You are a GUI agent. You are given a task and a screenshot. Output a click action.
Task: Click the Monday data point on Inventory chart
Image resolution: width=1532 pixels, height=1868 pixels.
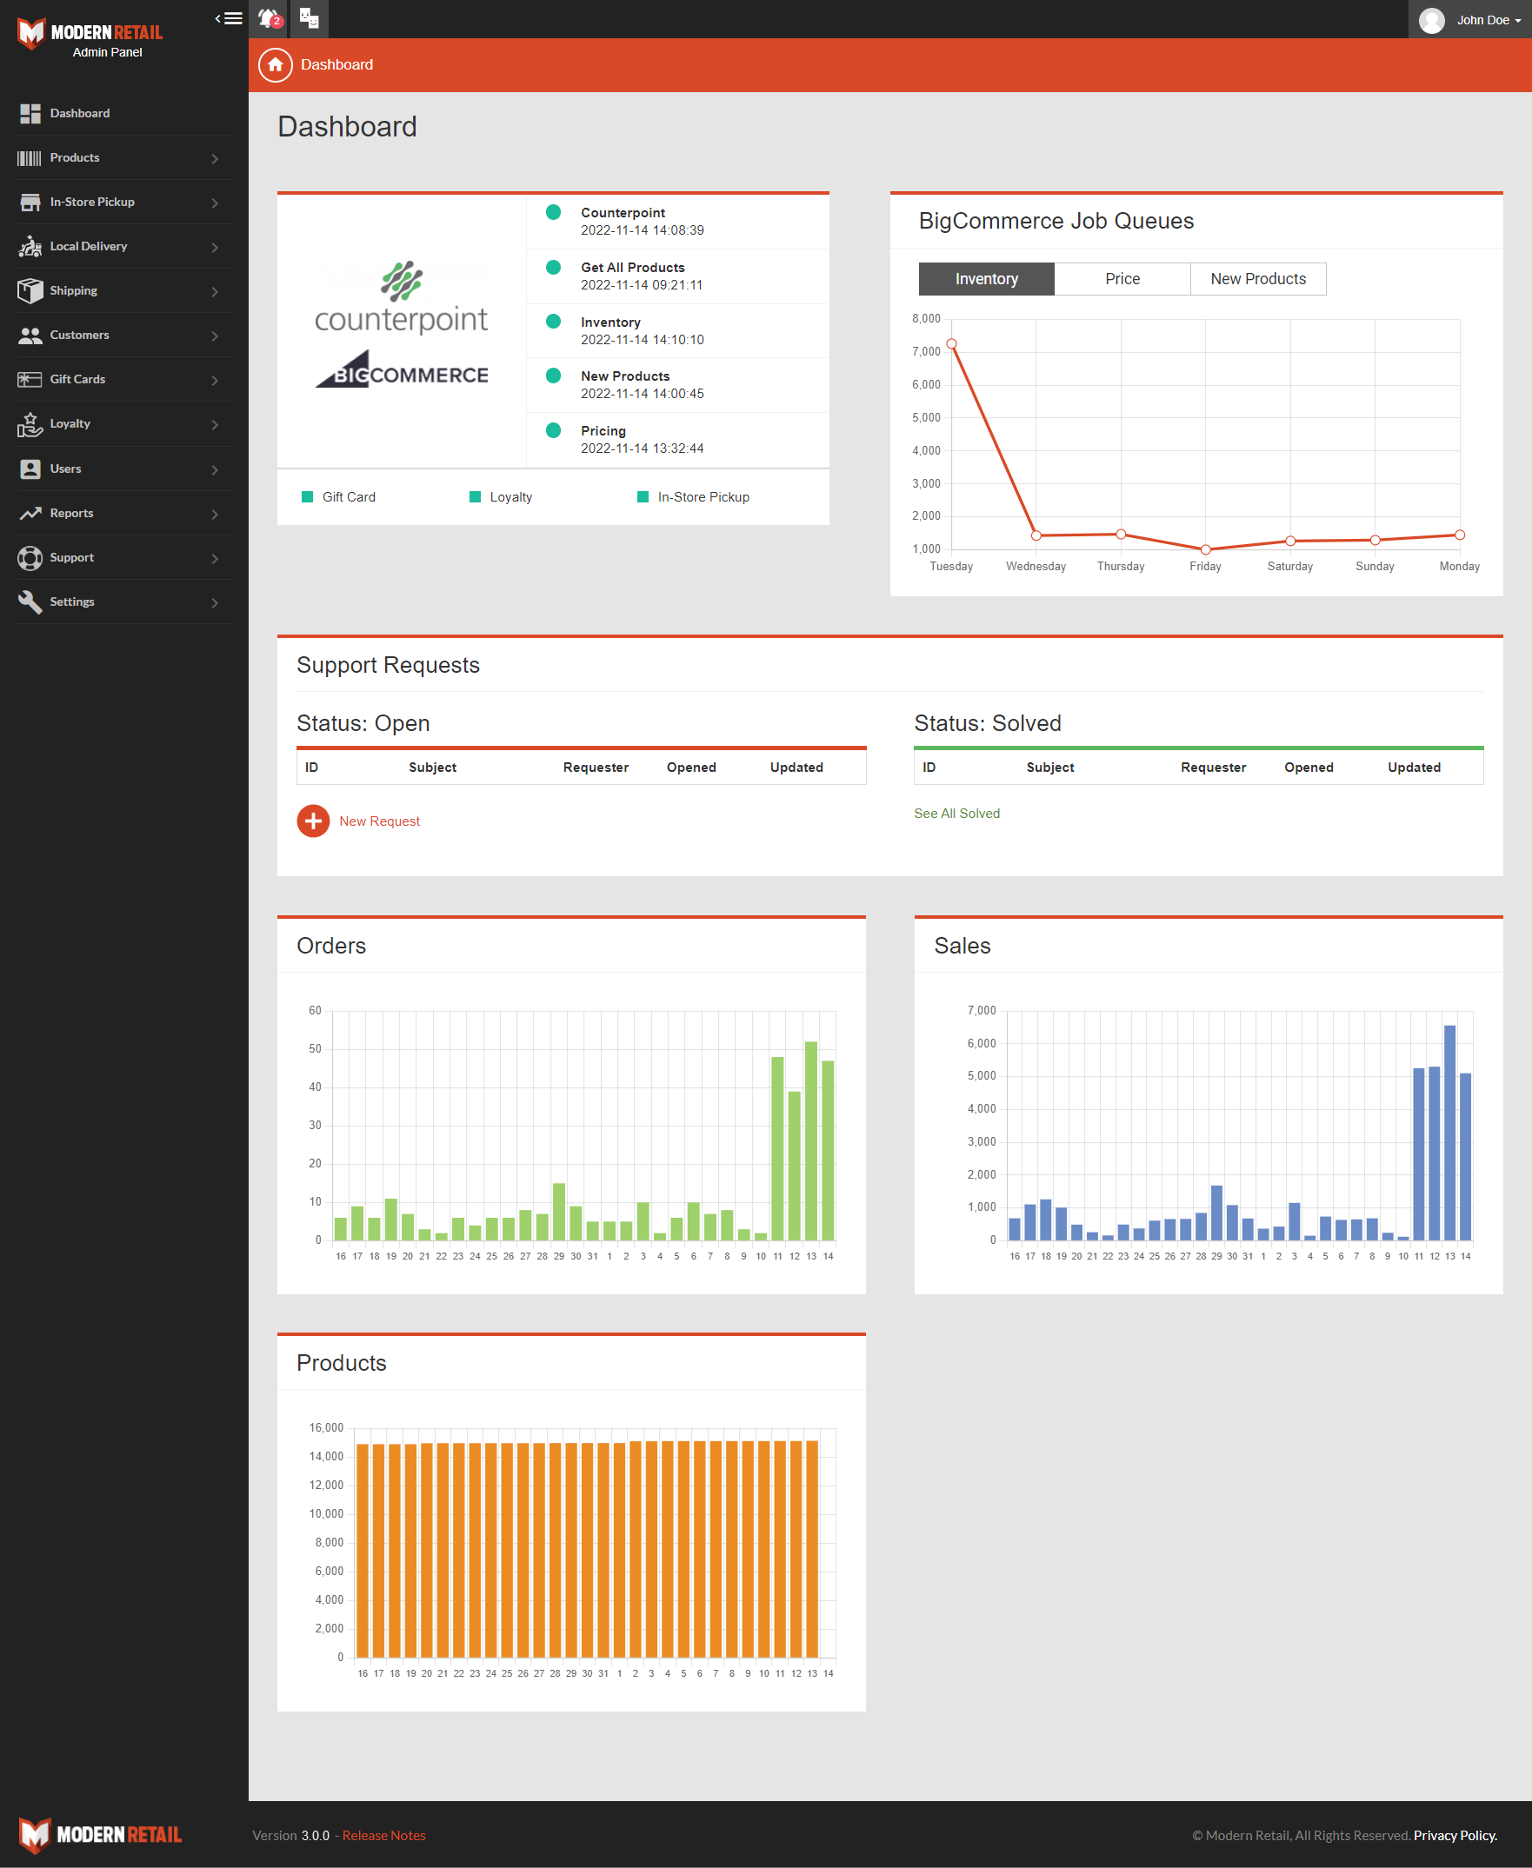tap(1460, 535)
